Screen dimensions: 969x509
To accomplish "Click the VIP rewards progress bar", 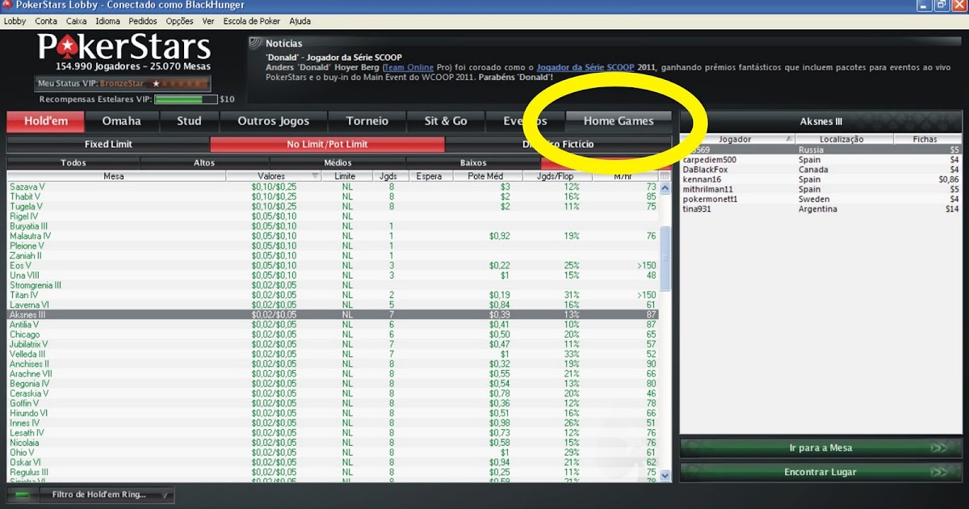I will pos(186,99).
